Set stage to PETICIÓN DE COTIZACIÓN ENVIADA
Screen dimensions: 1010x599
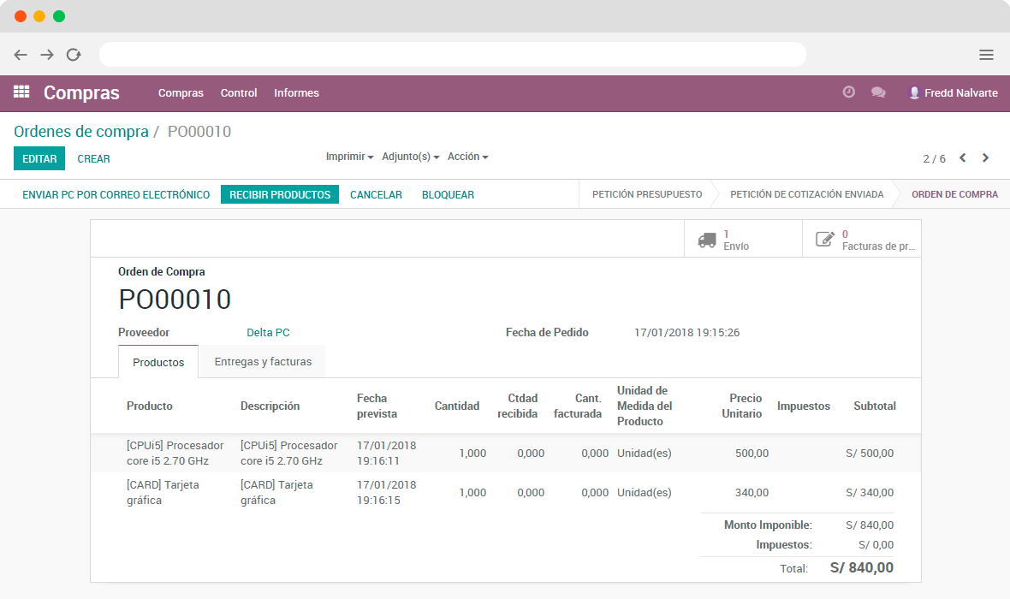(x=805, y=194)
